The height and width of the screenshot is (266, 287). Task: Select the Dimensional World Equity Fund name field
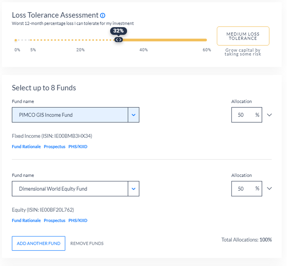pyautogui.click(x=70, y=189)
